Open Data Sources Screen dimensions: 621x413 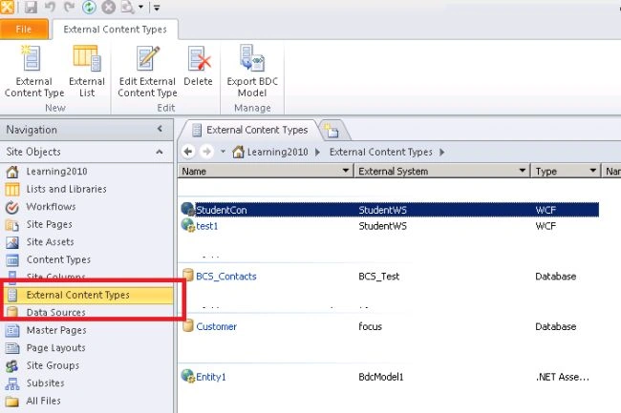[x=55, y=312]
